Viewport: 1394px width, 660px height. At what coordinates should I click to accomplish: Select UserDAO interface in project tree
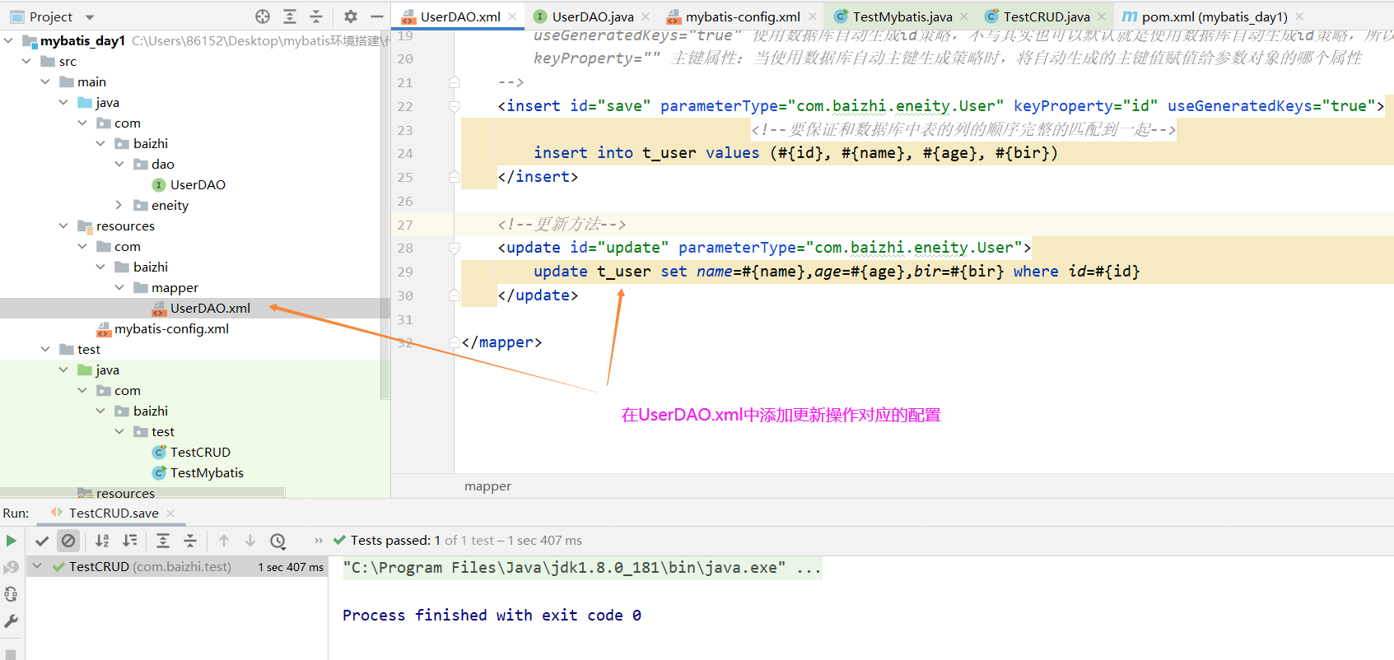[x=198, y=184]
